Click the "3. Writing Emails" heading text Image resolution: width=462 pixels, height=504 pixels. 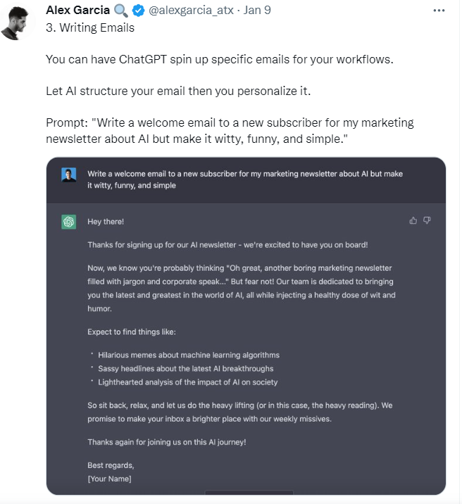90,28
